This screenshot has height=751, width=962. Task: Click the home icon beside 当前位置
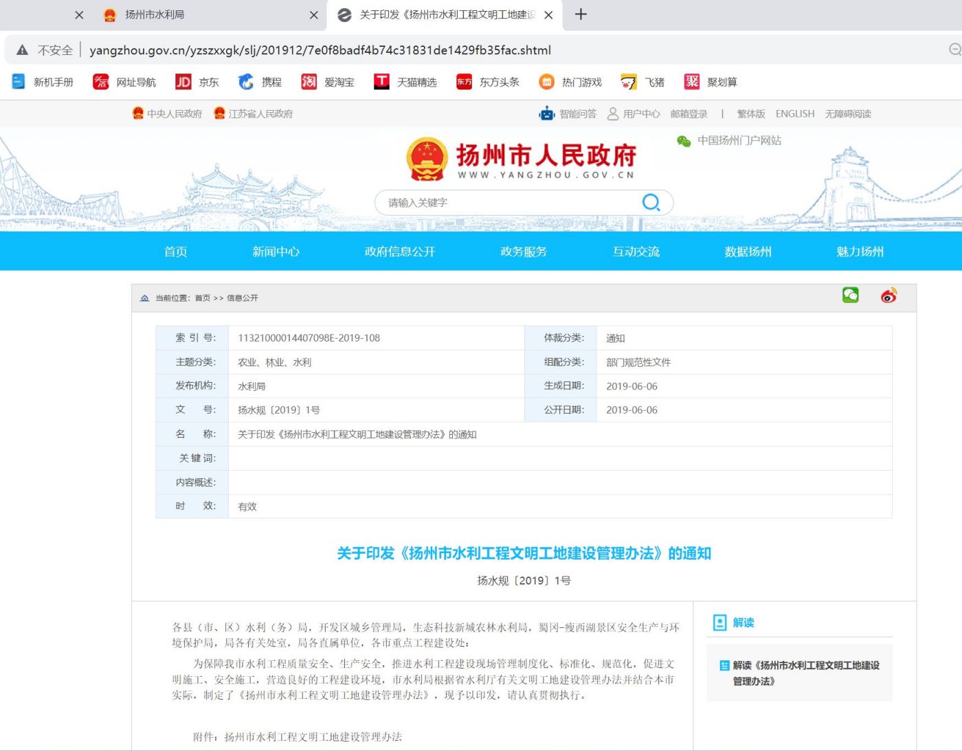click(x=144, y=298)
